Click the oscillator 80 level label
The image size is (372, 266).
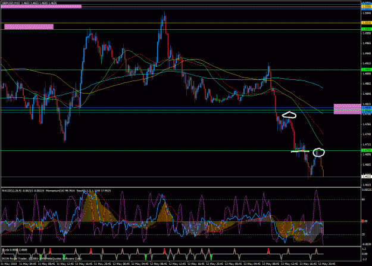point(363,200)
